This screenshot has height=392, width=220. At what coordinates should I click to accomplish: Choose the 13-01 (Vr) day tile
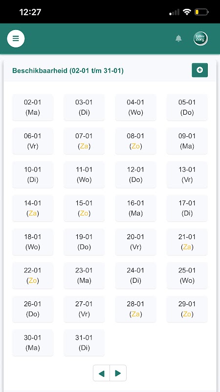[187, 175]
